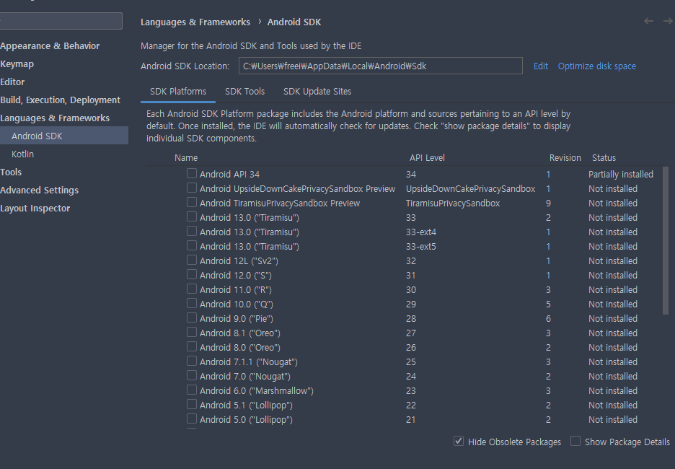Uncheck Hide Obsolete Packages
Screen dimensions: 675x469
459,441
